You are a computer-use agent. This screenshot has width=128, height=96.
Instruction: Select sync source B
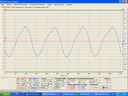click(x=60, y=83)
